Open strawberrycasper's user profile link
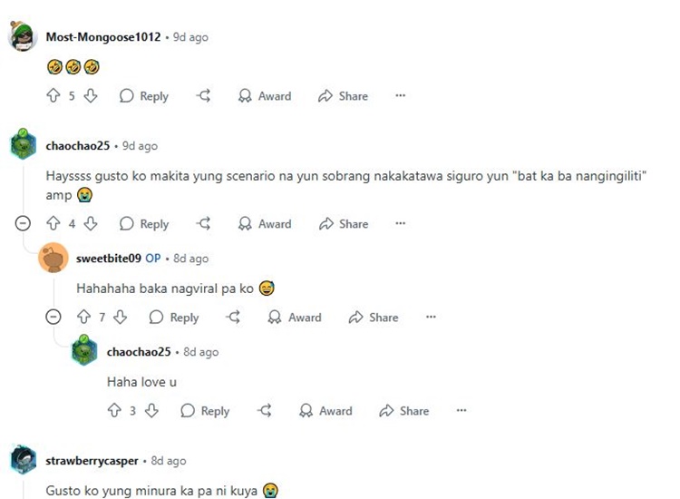The width and height of the screenshot is (680, 499). pos(92,460)
